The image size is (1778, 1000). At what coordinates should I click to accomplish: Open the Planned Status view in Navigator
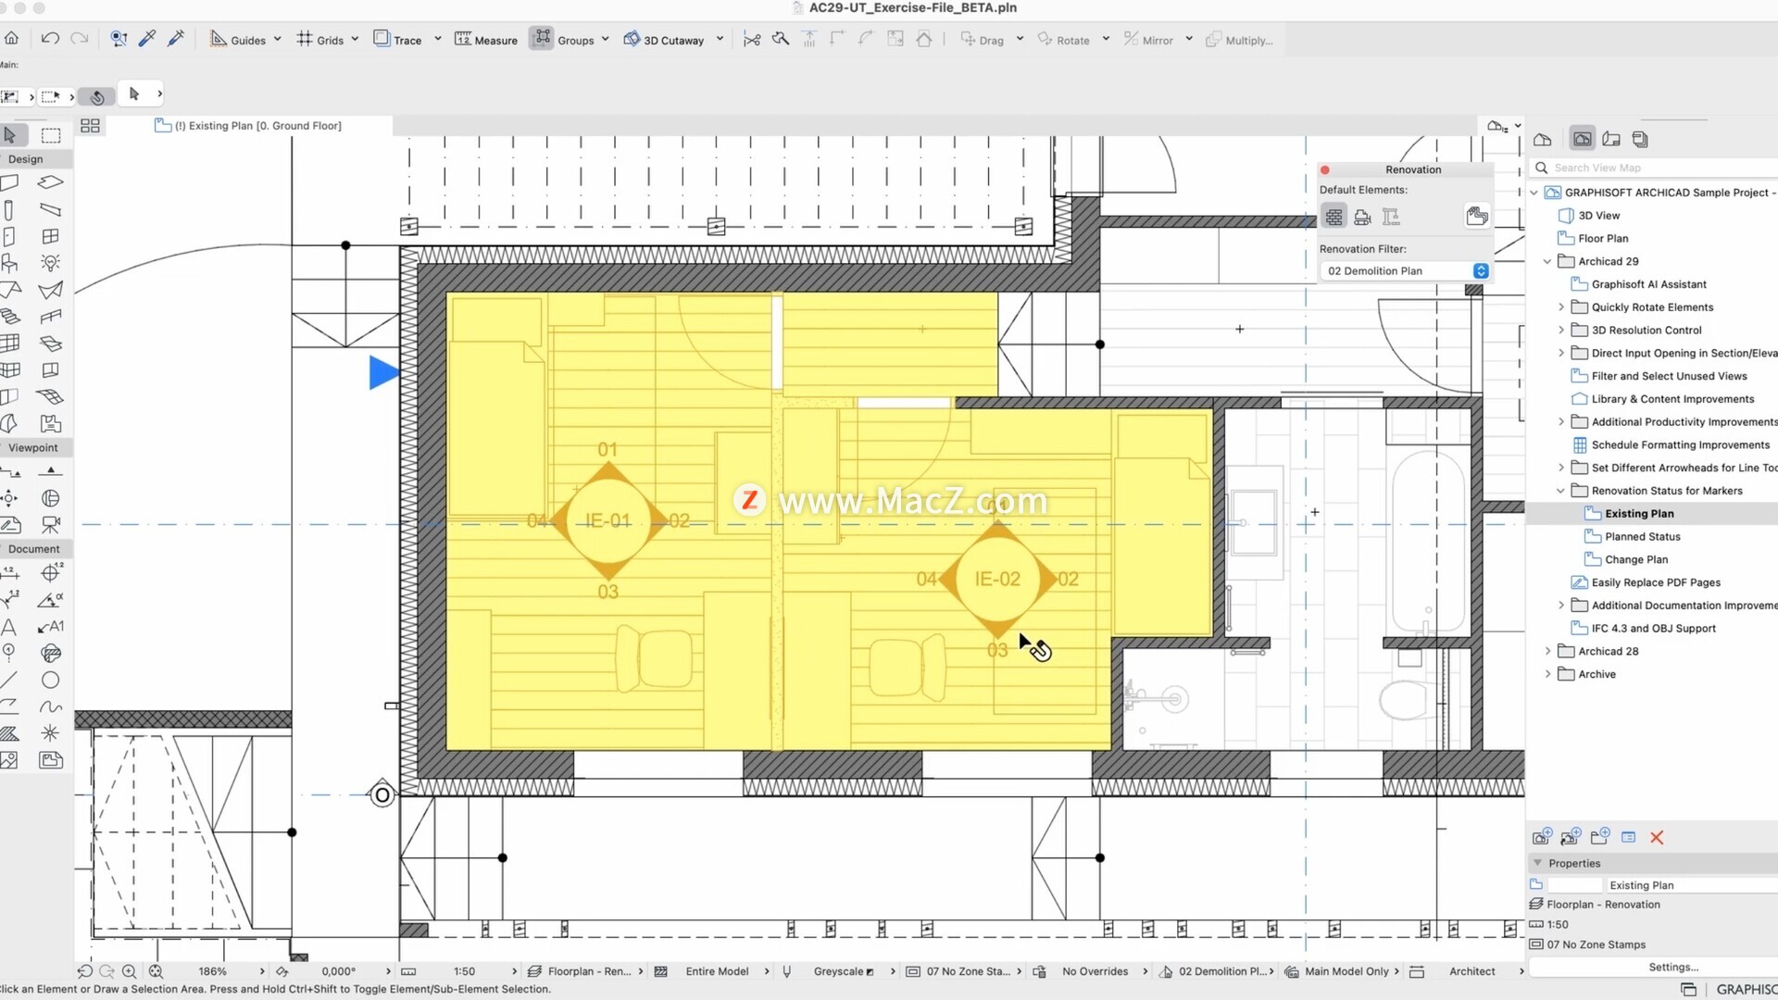(x=1642, y=537)
